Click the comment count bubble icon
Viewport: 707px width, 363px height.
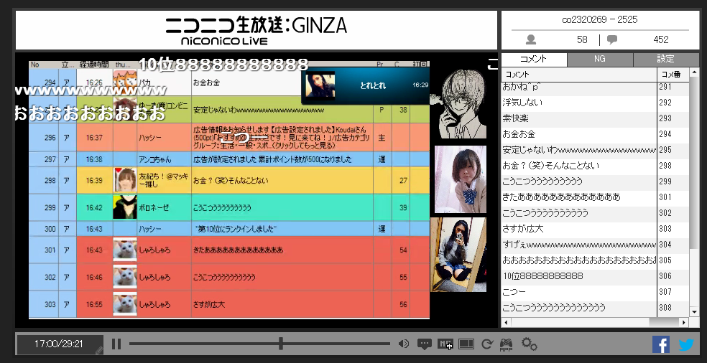(612, 40)
